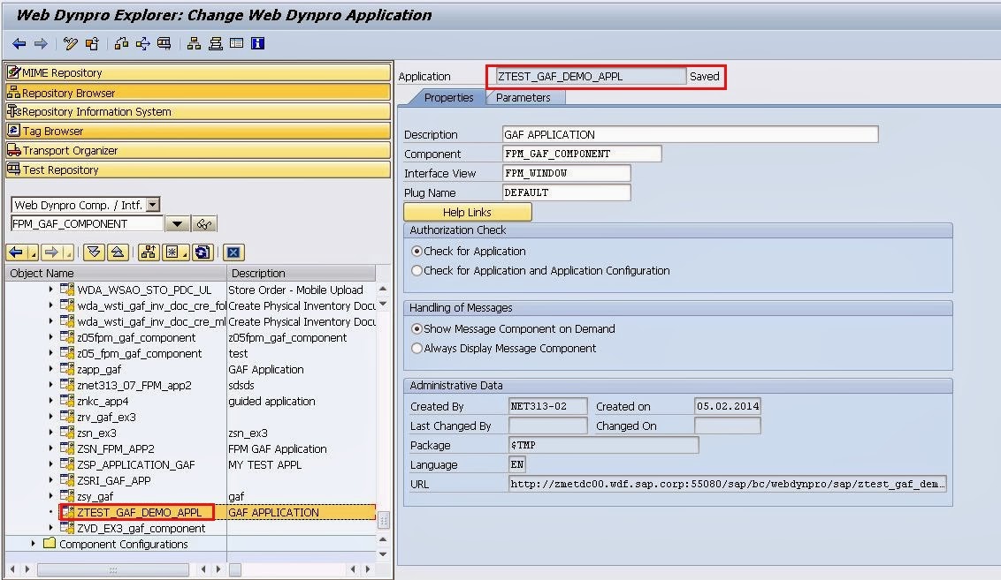Close the object browser with X icon

(x=233, y=252)
